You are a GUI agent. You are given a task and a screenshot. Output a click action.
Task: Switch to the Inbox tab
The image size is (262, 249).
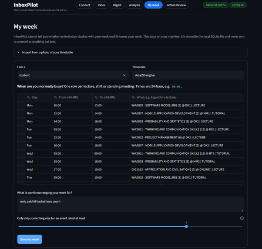pos(101,5)
